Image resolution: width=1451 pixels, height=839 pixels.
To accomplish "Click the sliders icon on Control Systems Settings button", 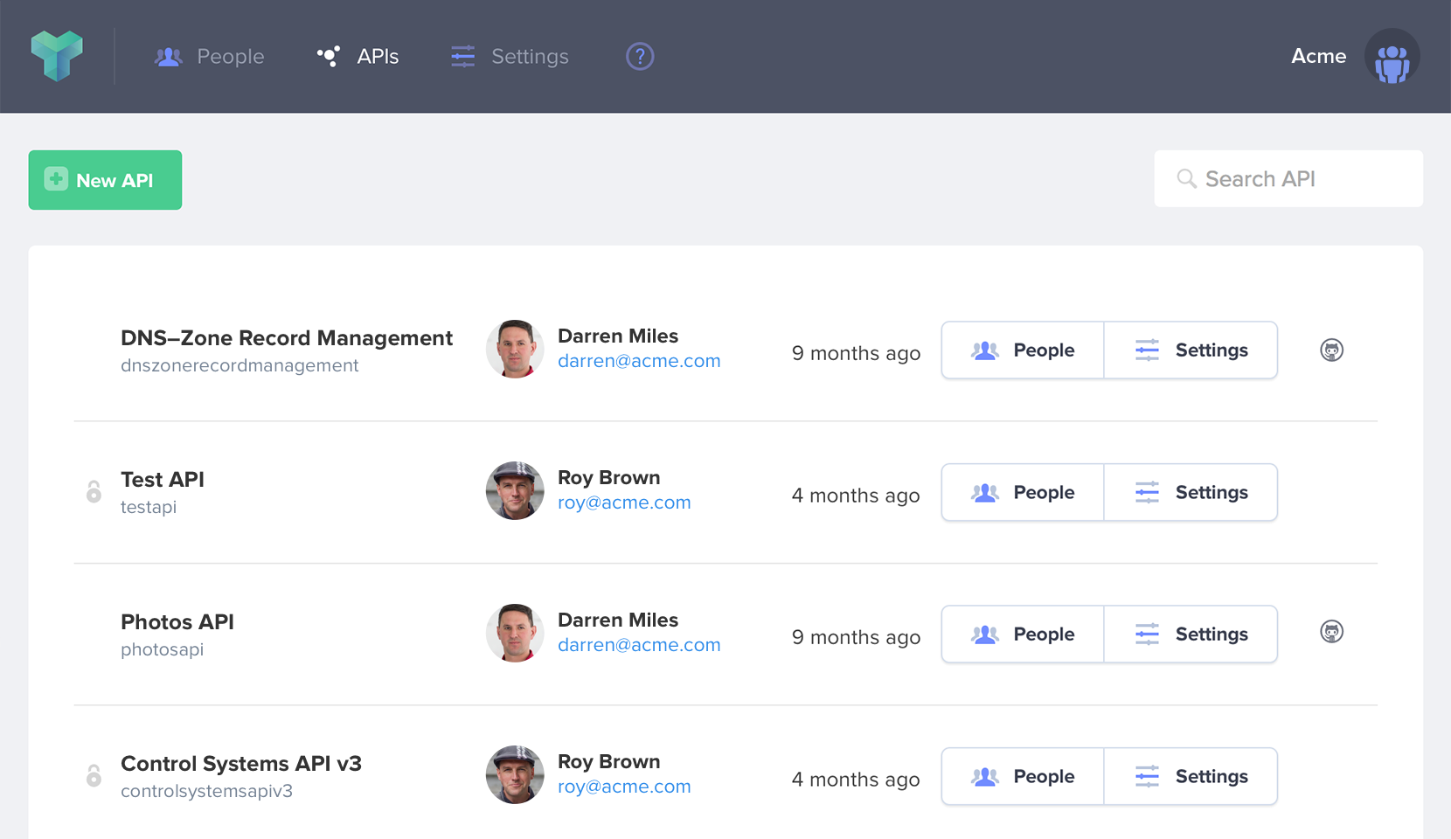I will pos(1148,776).
